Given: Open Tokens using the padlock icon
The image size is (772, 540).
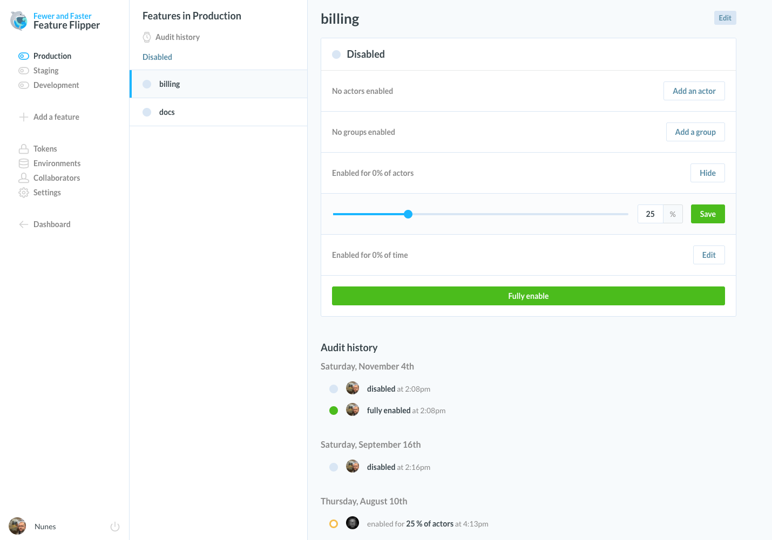Looking at the screenshot, I should point(24,148).
